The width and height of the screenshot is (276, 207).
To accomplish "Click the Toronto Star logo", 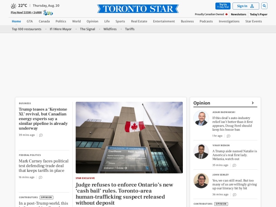I will tap(138, 9).
